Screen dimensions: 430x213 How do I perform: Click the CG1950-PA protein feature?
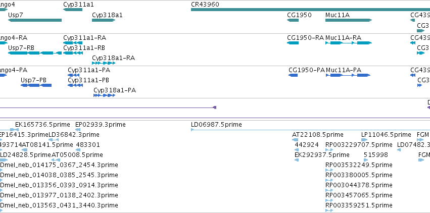(293, 75)
